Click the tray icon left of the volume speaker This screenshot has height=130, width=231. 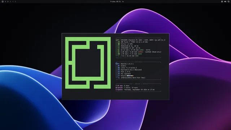(222, 1)
